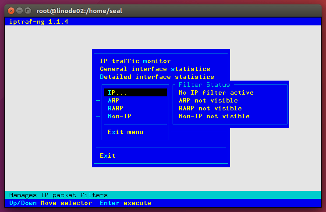Minimize the terminal window
326x212 pixels.
coord(19,10)
